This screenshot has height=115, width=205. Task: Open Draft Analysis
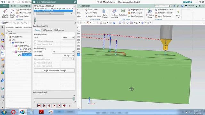point(135,13)
